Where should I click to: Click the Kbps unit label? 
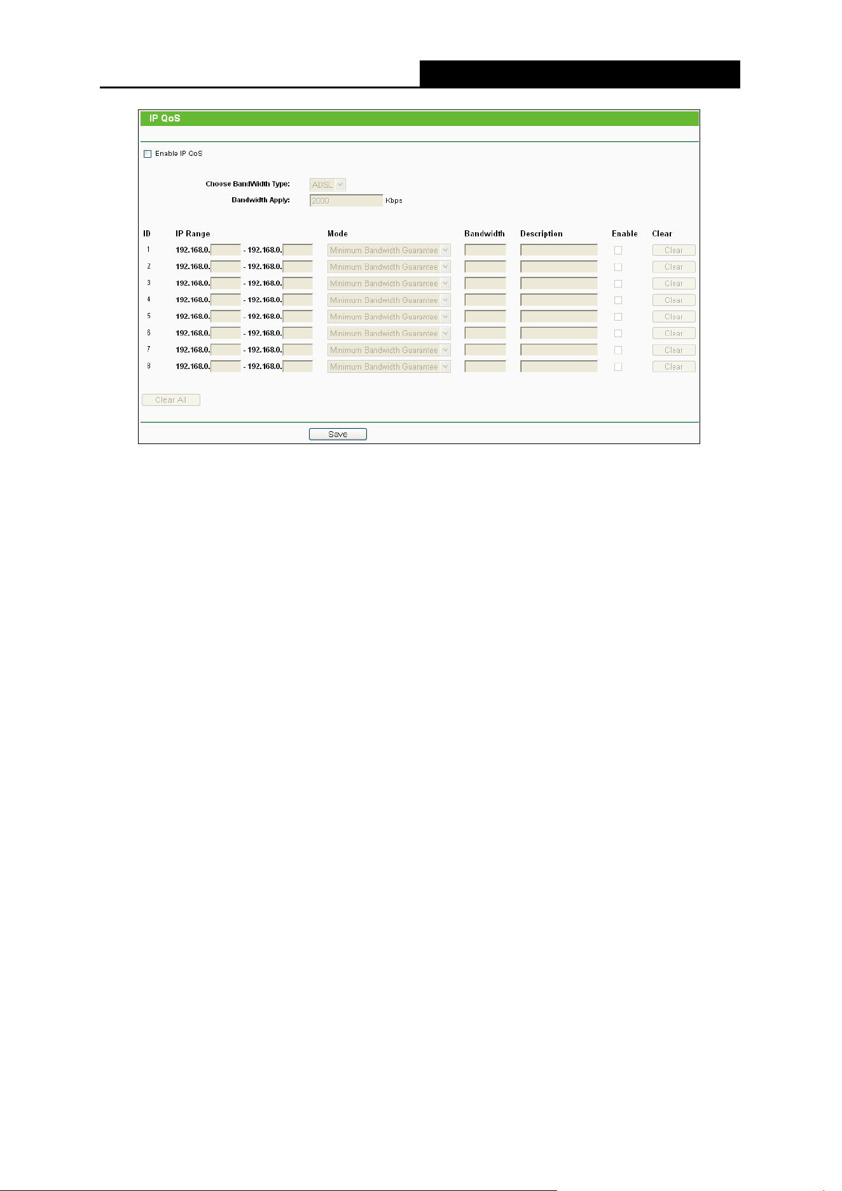point(394,200)
